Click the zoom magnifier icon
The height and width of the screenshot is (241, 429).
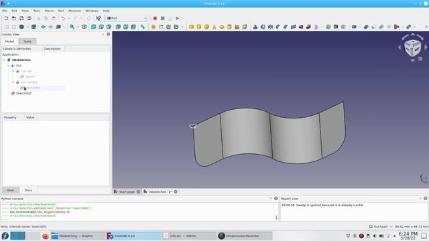(x=72, y=27)
